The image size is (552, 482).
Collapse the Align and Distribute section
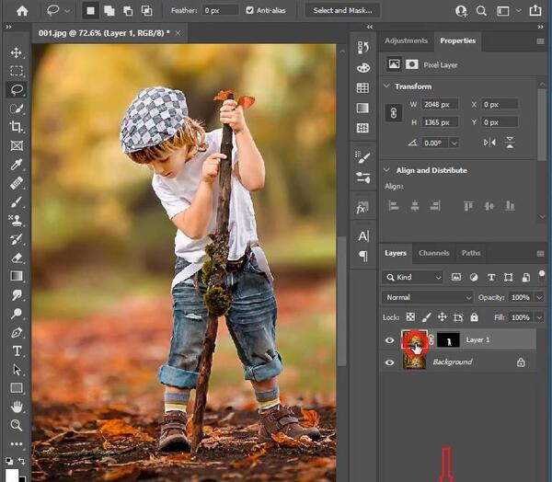point(386,170)
